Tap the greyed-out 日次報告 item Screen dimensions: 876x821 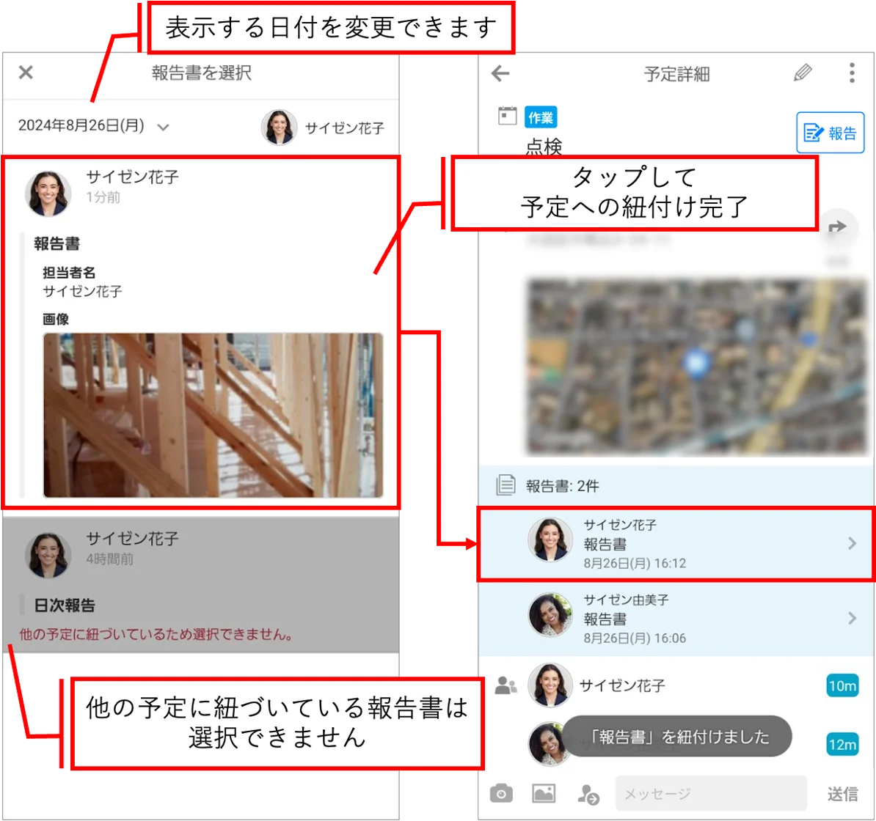200,583
